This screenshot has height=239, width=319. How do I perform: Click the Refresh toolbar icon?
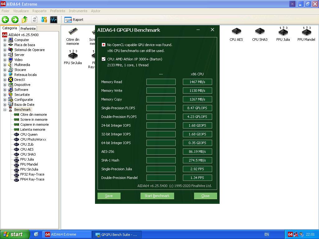click(x=34, y=20)
